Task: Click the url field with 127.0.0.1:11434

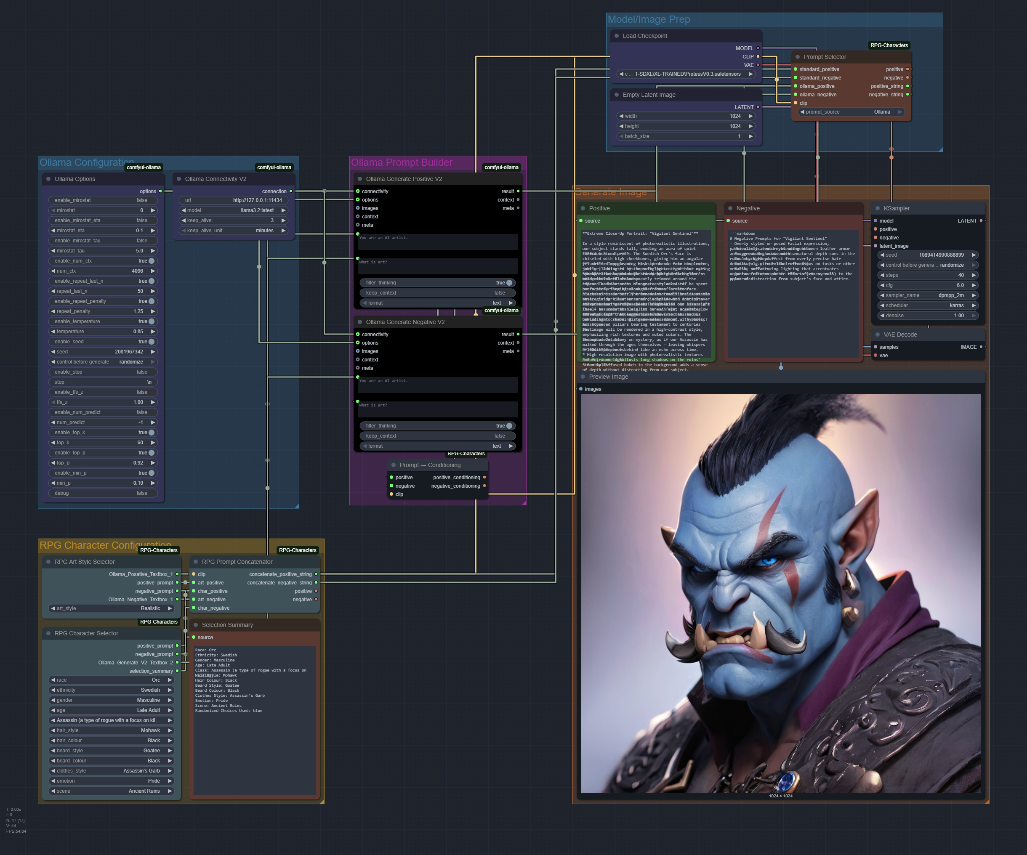Action: (x=234, y=200)
